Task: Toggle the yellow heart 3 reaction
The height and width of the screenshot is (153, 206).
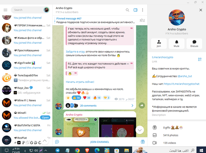Action: pos(106,98)
